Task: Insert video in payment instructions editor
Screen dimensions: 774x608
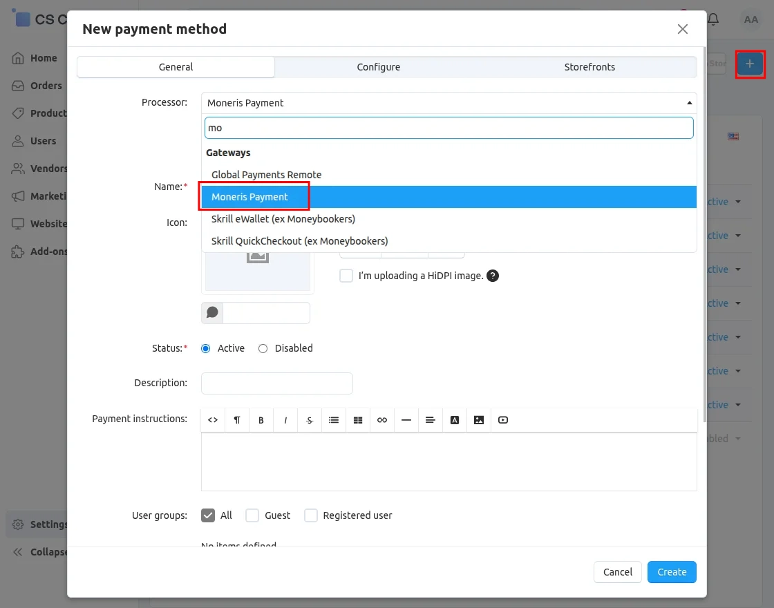Action: 503,420
